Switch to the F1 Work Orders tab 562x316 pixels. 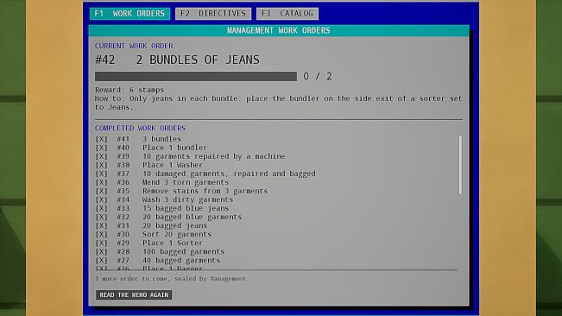tap(129, 14)
